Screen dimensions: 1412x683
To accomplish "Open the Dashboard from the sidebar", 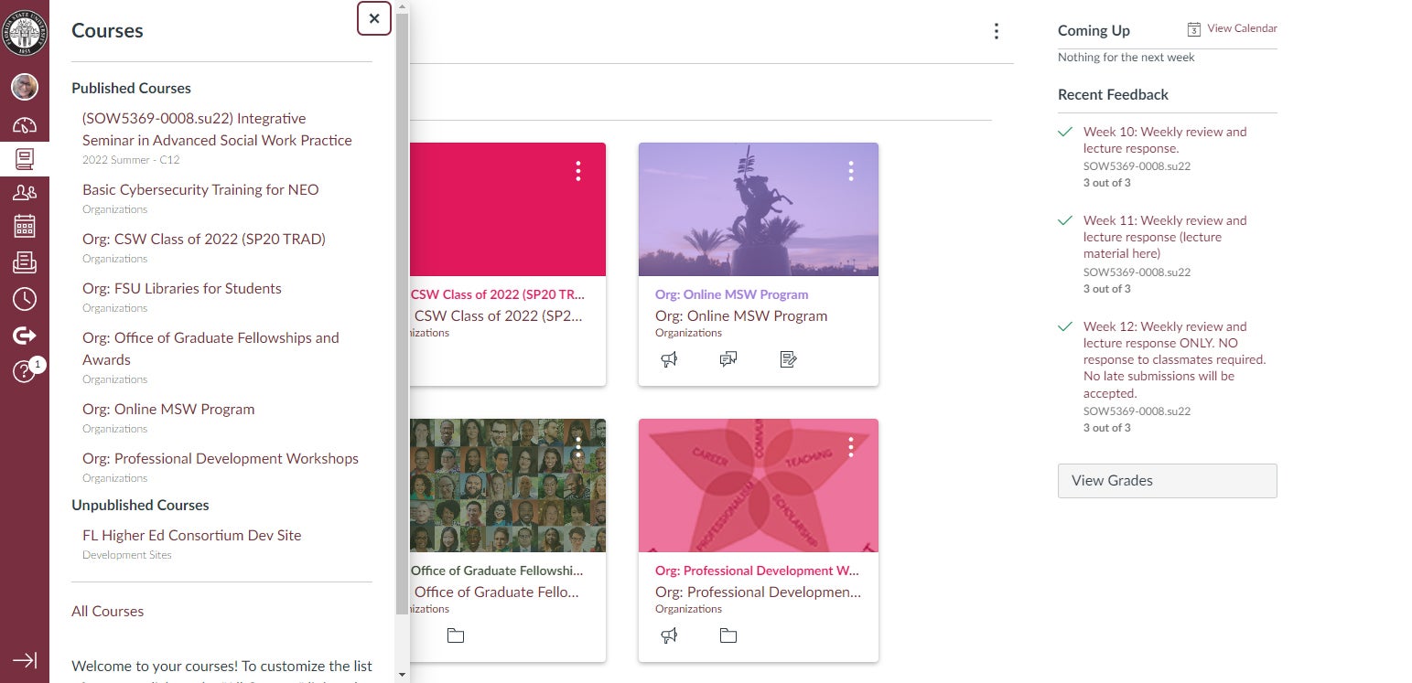I will click(x=25, y=125).
